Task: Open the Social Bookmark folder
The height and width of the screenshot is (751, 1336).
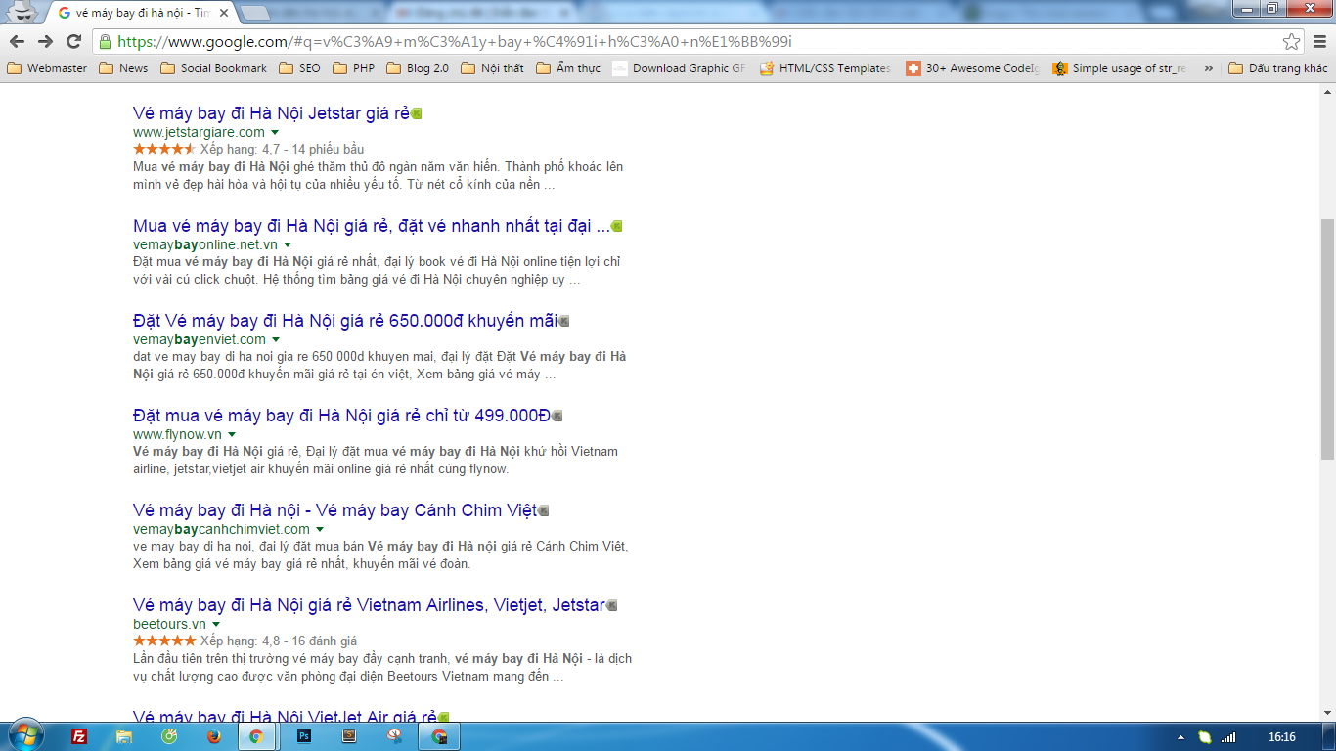Action: pos(213,68)
